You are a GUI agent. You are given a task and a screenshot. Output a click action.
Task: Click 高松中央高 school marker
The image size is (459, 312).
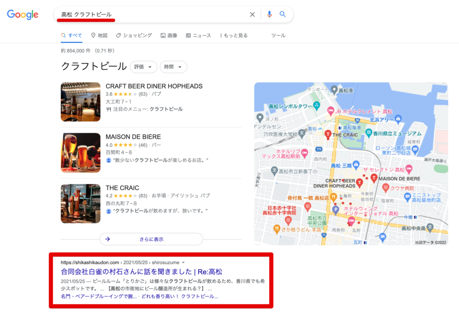point(430,227)
